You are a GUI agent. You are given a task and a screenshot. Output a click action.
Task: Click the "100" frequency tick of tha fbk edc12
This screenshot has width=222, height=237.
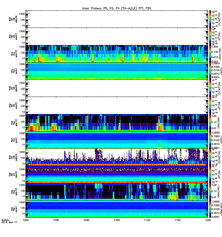(x=23, y=53)
